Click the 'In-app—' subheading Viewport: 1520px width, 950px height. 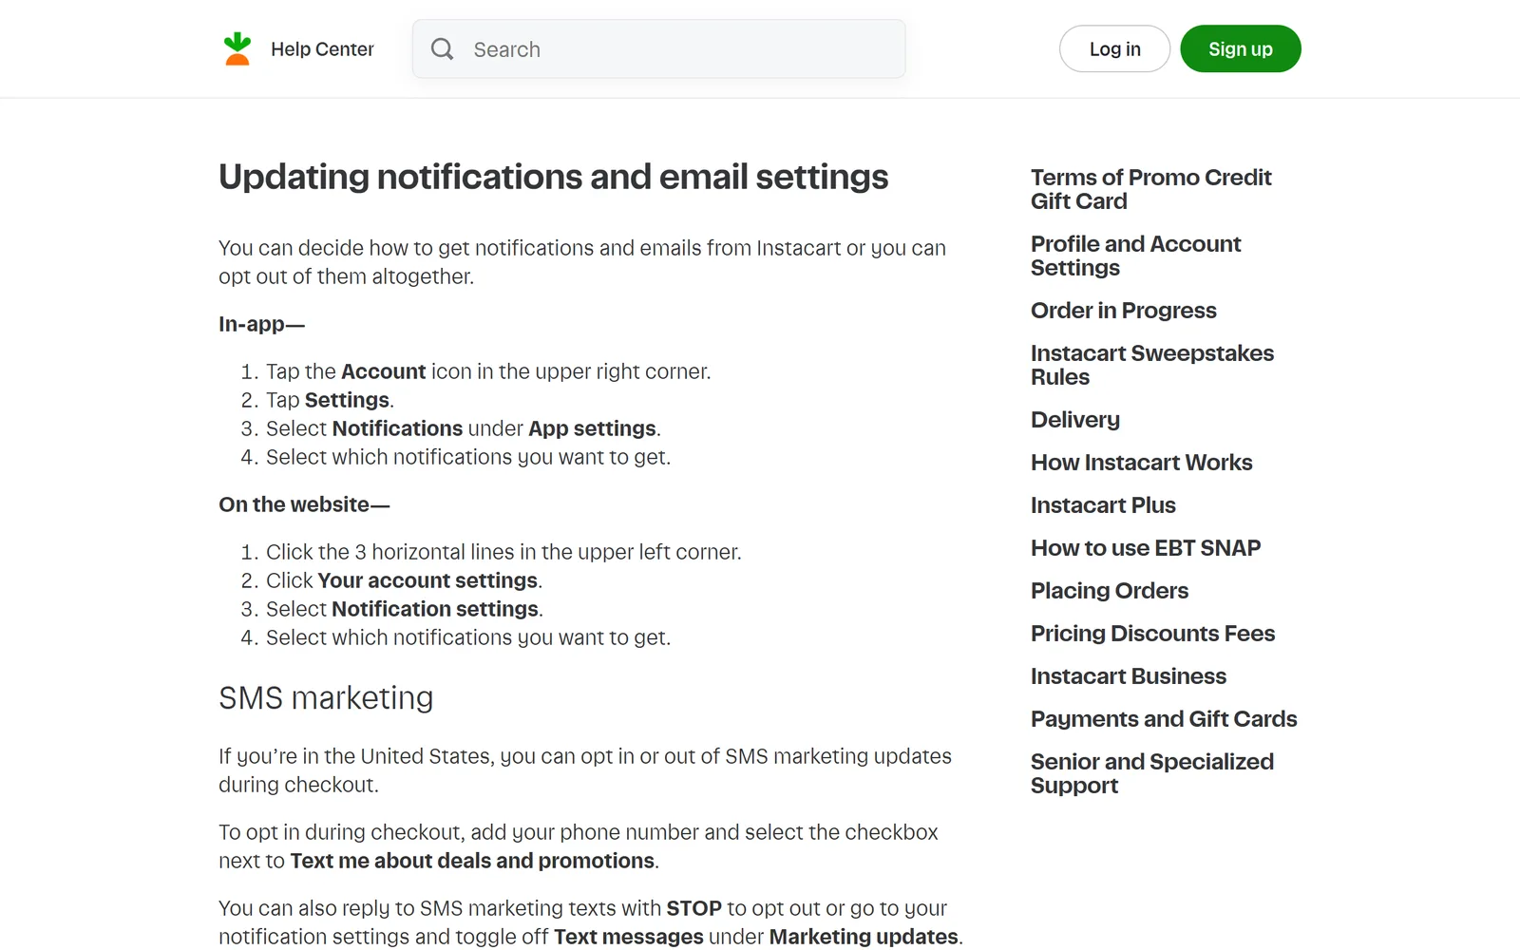pos(261,324)
